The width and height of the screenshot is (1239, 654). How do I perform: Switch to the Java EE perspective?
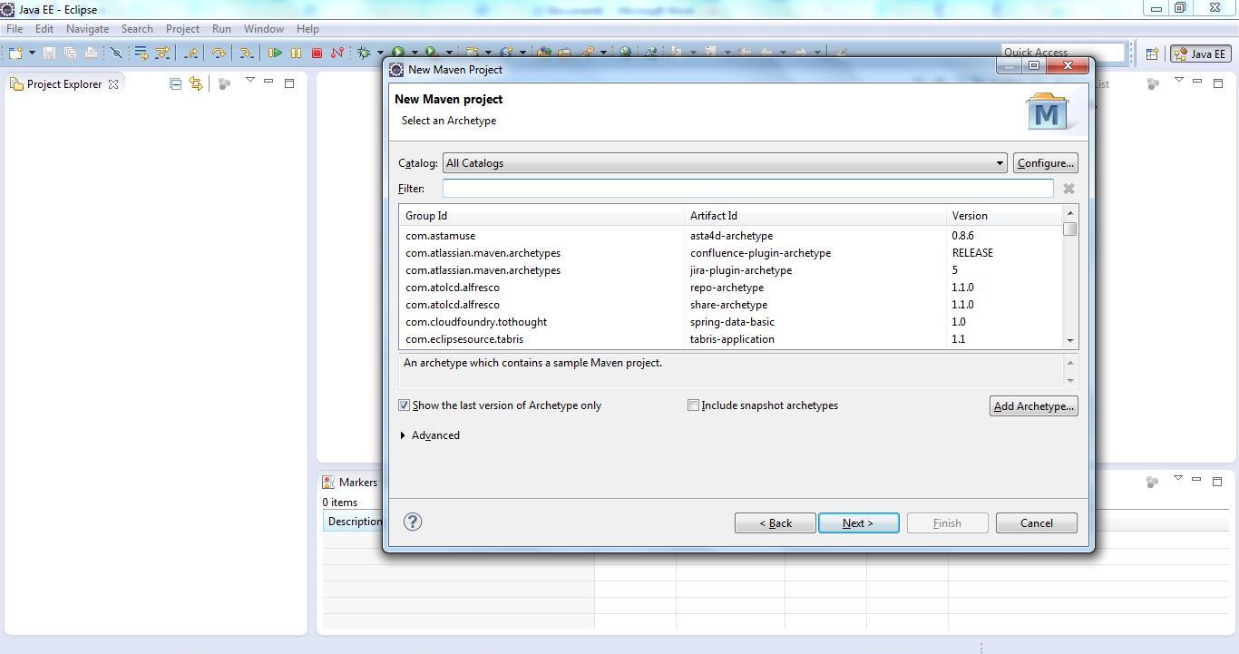click(x=1200, y=54)
